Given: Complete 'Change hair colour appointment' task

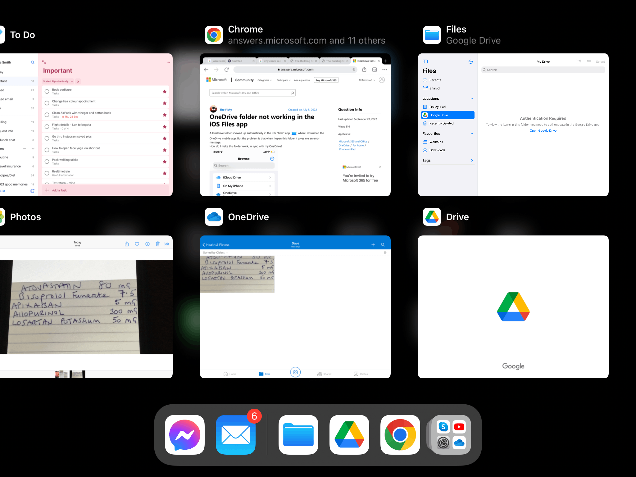Looking at the screenshot, I should click(47, 103).
